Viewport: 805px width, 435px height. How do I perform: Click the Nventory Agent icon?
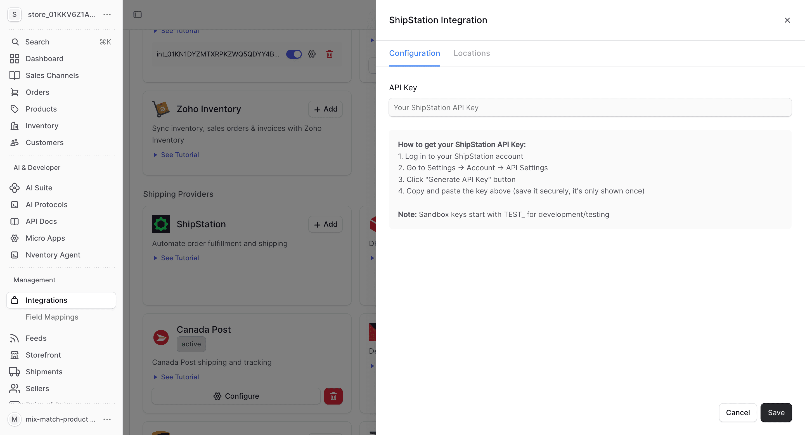pos(15,255)
